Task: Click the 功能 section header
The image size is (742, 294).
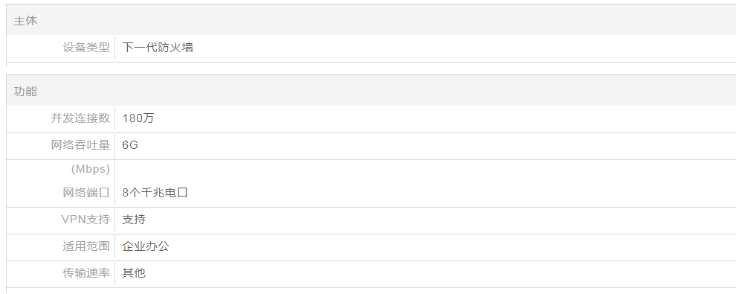Action: coord(25,92)
